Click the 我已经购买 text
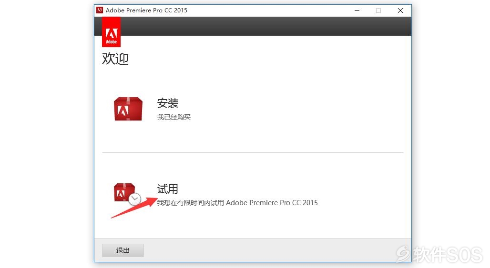Image resolution: width=490 pixels, height=268 pixels. click(174, 117)
